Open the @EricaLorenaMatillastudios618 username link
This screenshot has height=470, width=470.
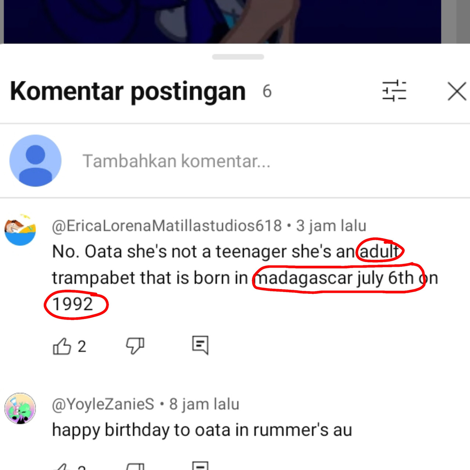tap(167, 226)
